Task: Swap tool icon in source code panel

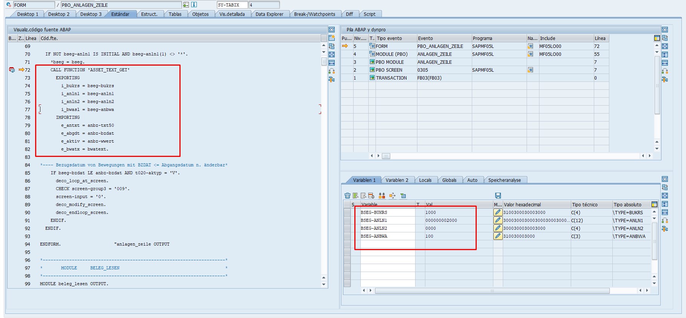Action: point(332,46)
